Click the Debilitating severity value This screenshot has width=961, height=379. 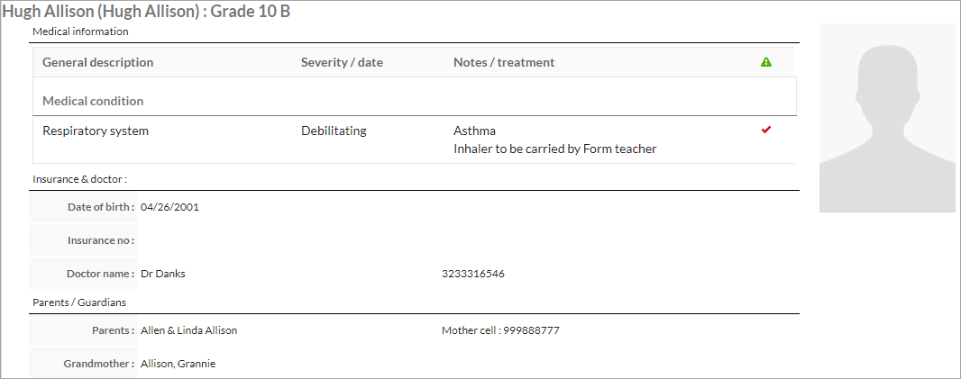334,131
